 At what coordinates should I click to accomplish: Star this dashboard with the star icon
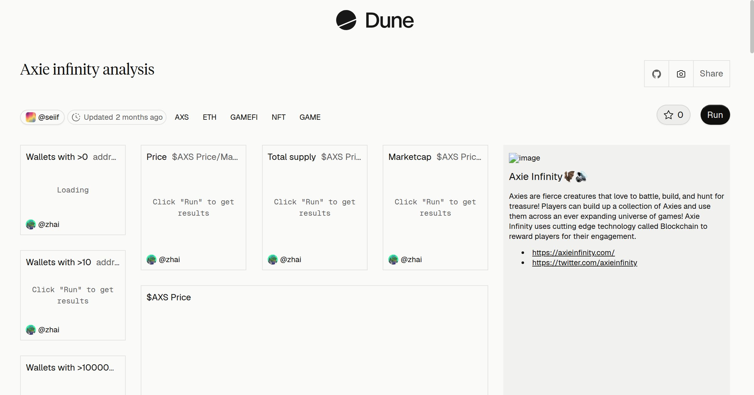(x=668, y=115)
